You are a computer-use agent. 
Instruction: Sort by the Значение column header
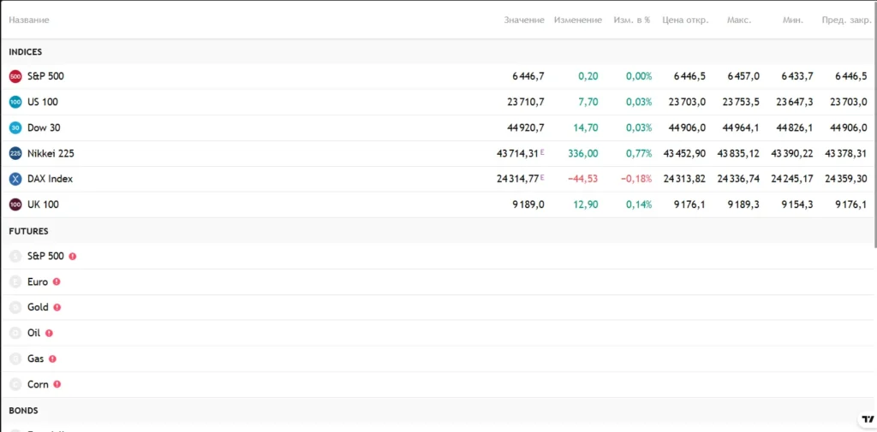coord(523,20)
